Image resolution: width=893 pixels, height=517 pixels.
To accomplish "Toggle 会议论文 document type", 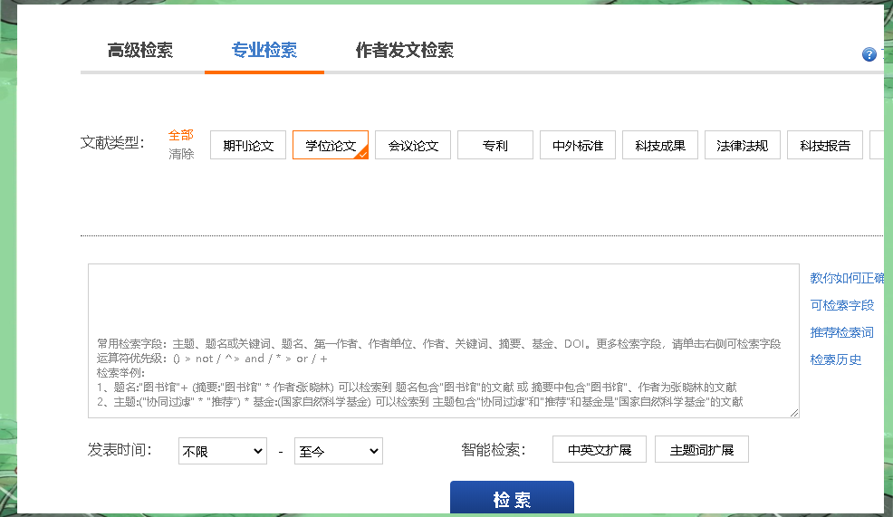I will pos(413,145).
